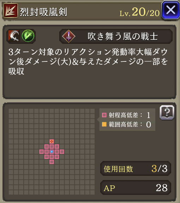This screenshot has width=180, height=203.
Task: Tap the red skill-type icon beside 烈封吸嵐剣
Action: tap(10, 11)
